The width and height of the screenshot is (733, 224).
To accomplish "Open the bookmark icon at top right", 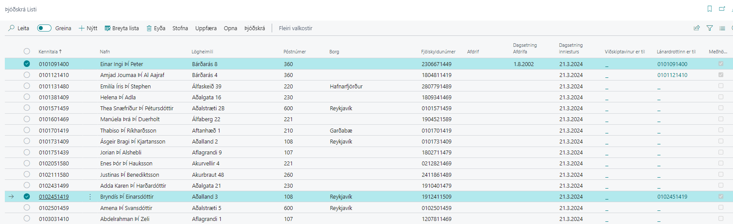I will click(709, 9).
